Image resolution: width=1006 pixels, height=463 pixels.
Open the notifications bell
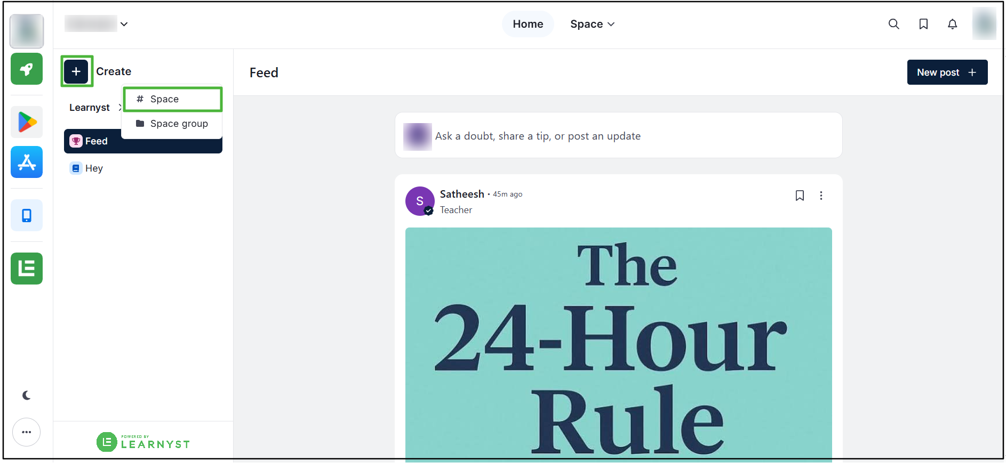point(952,24)
